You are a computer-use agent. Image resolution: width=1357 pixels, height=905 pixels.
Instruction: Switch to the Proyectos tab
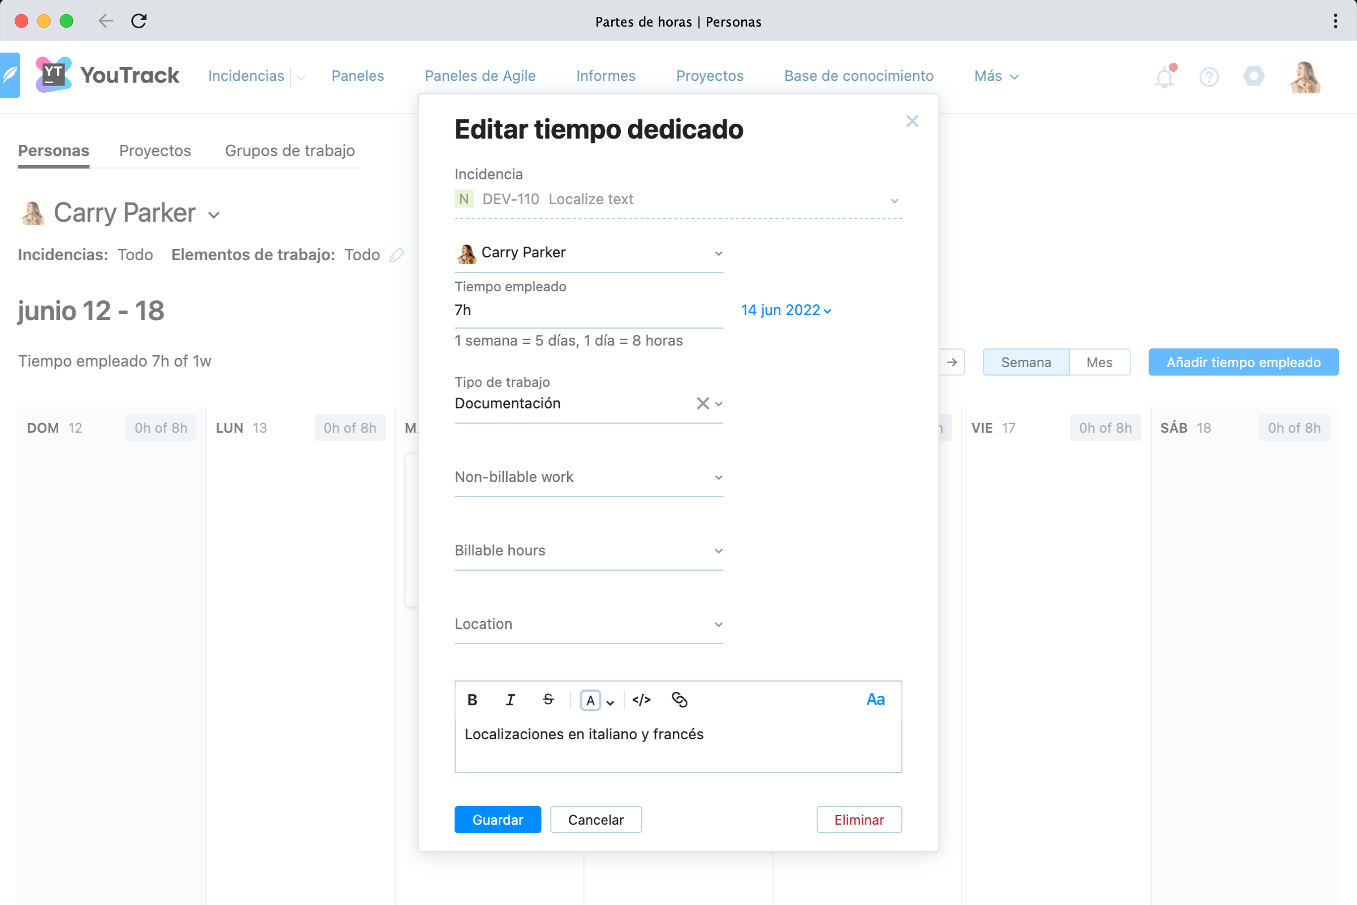click(154, 150)
